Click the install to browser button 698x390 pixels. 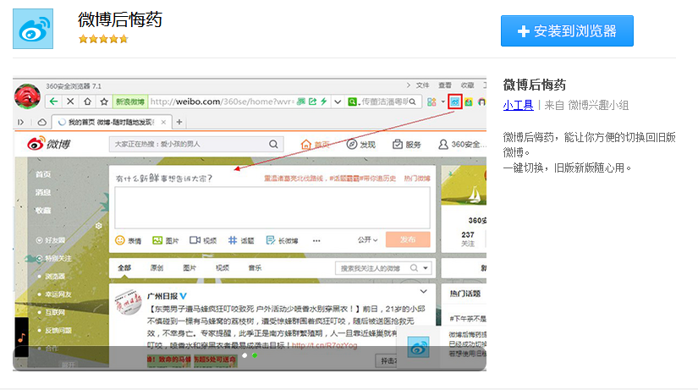567,30
